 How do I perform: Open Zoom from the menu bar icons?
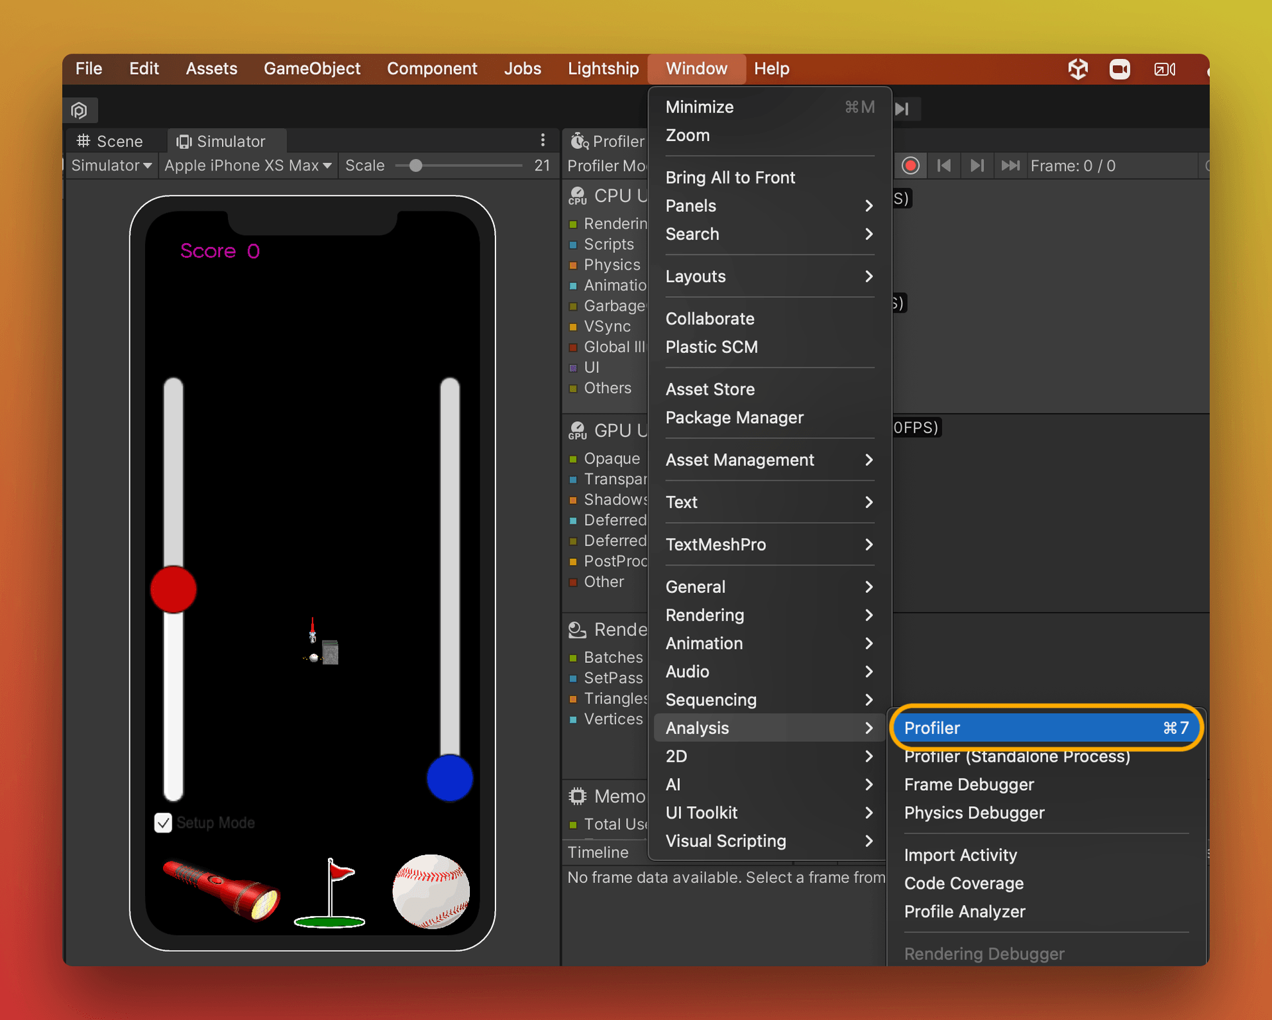click(x=1120, y=69)
